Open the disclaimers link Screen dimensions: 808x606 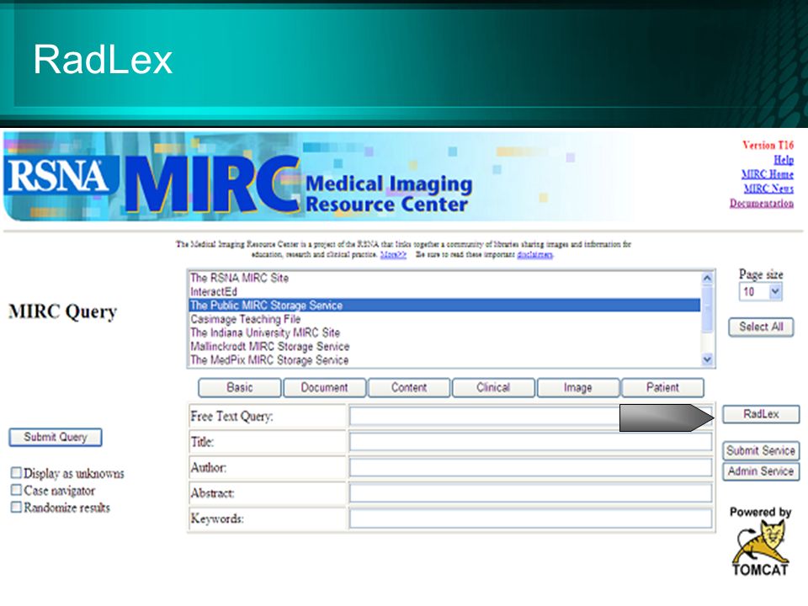535,254
